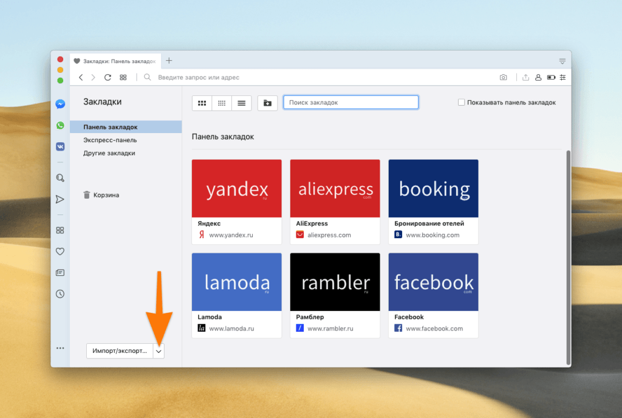Click the Поиск закладок search field
Screen dimensions: 622x418
pos(350,102)
